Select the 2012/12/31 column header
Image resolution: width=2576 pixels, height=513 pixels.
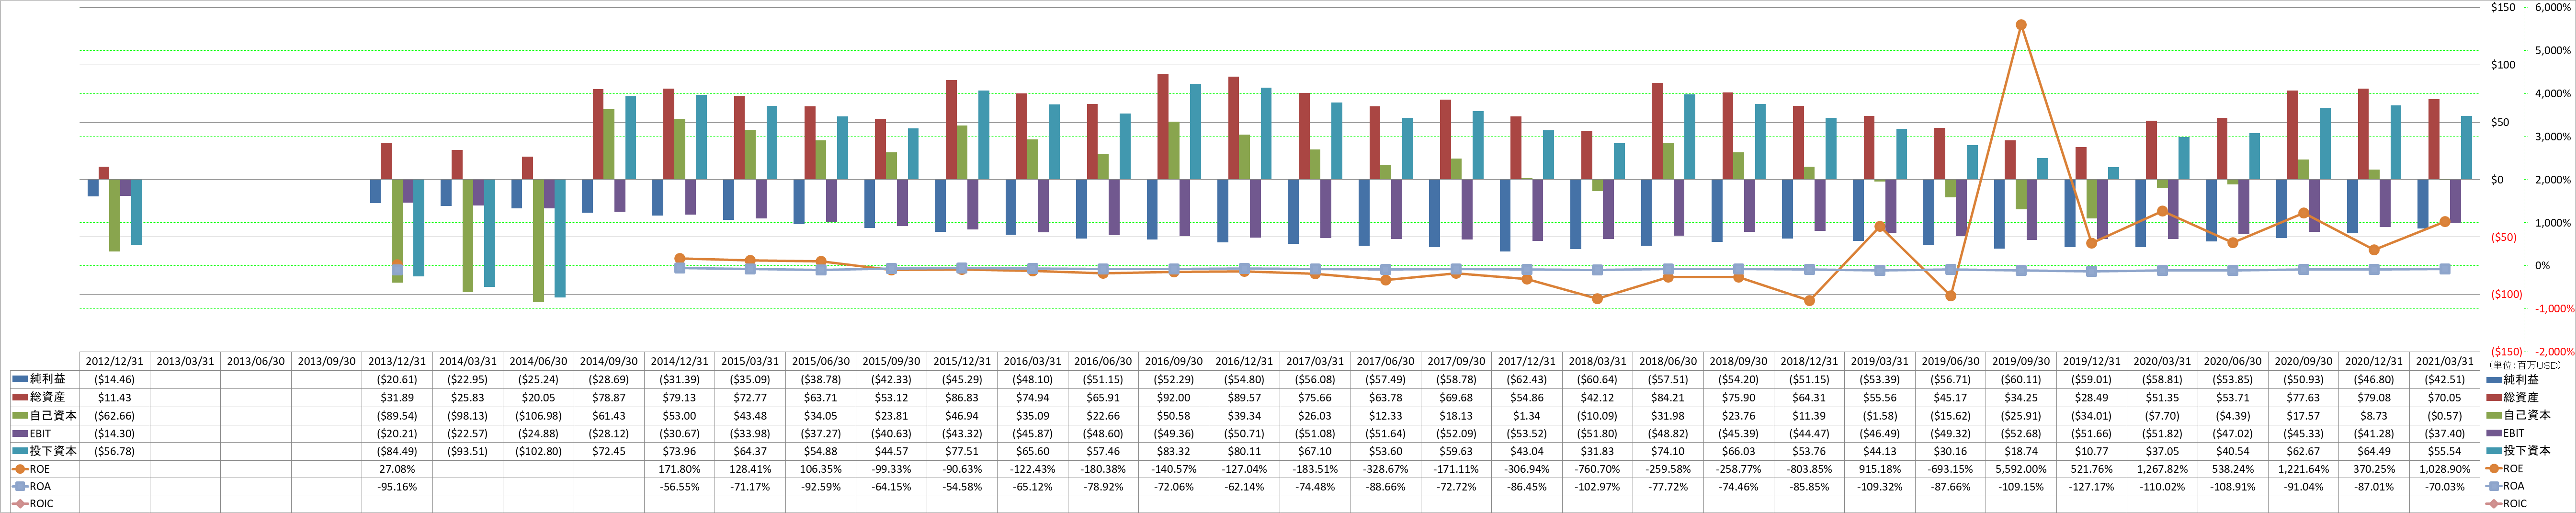pos(115,361)
